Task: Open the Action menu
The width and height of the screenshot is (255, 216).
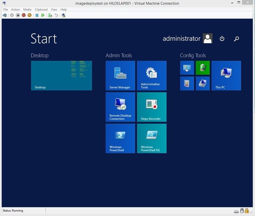Action: [15, 9]
